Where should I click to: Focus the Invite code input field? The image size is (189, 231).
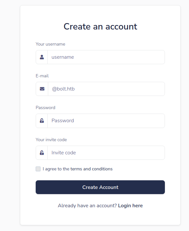pos(106,153)
